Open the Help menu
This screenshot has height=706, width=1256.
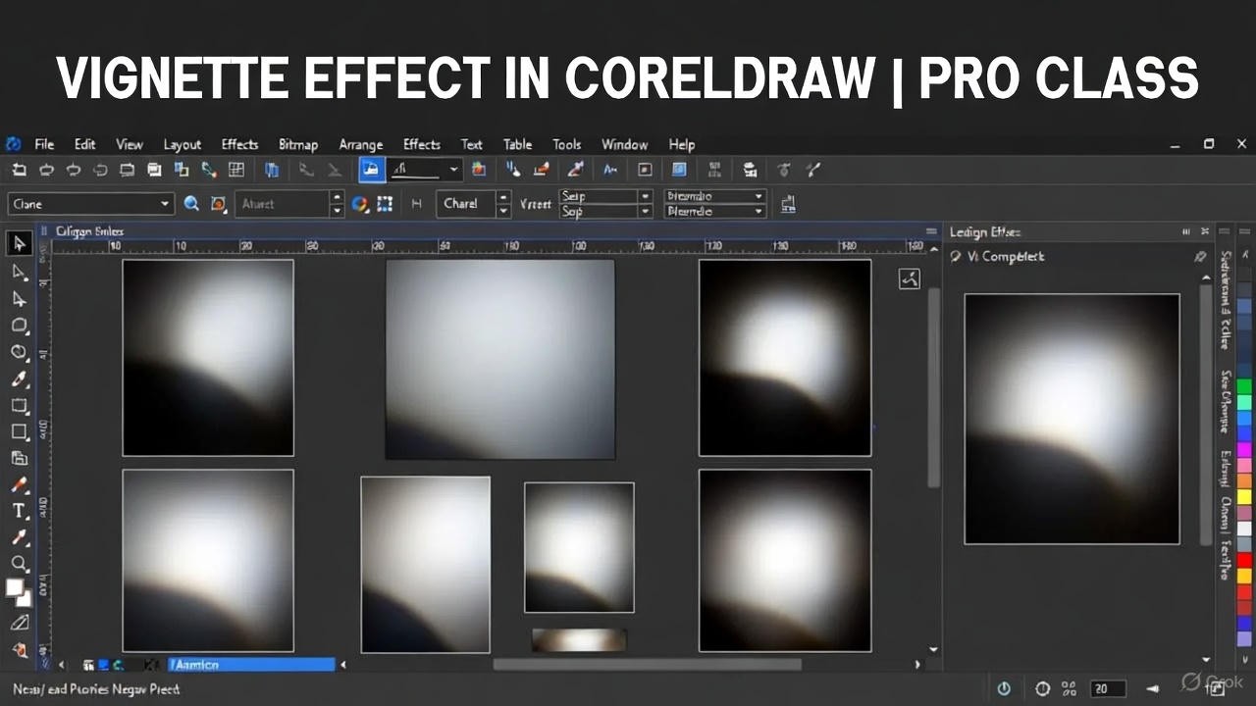tap(681, 144)
